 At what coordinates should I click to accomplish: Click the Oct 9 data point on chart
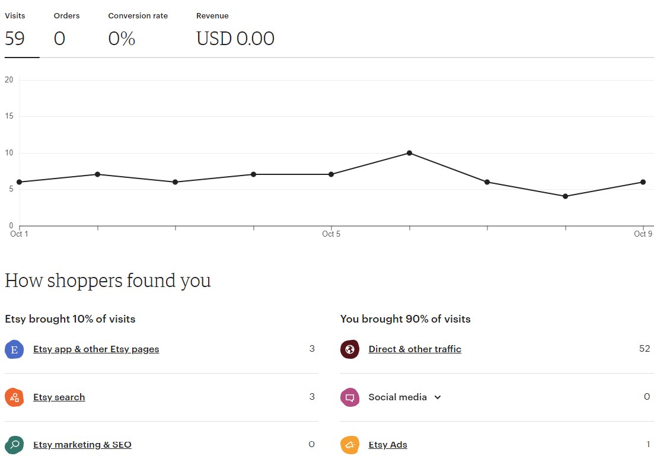pyautogui.click(x=643, y=182)
